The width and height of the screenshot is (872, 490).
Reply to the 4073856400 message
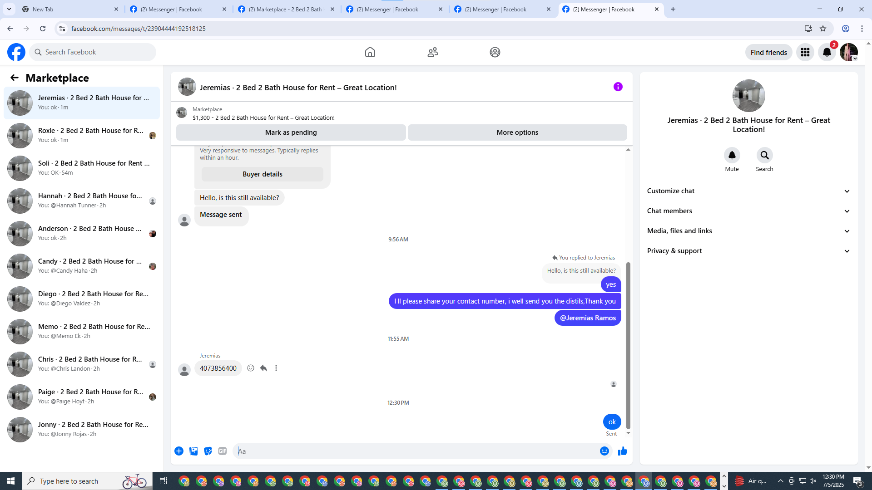tap(263, 368)
